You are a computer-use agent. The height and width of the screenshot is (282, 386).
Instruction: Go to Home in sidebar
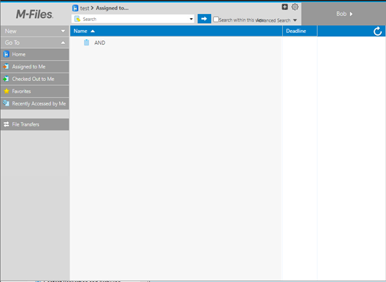pyautogui.click(x=35, y=54)
